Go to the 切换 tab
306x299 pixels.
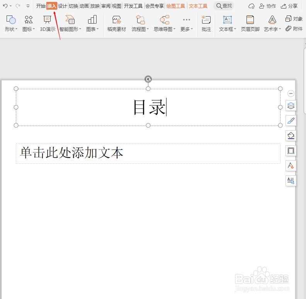pyautogui.click(x=73, y=6)
